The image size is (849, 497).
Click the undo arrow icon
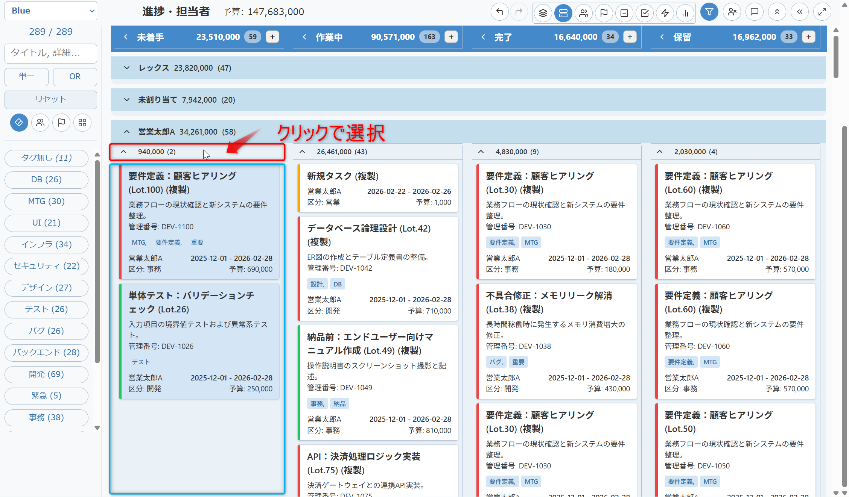tap(500, 12)
